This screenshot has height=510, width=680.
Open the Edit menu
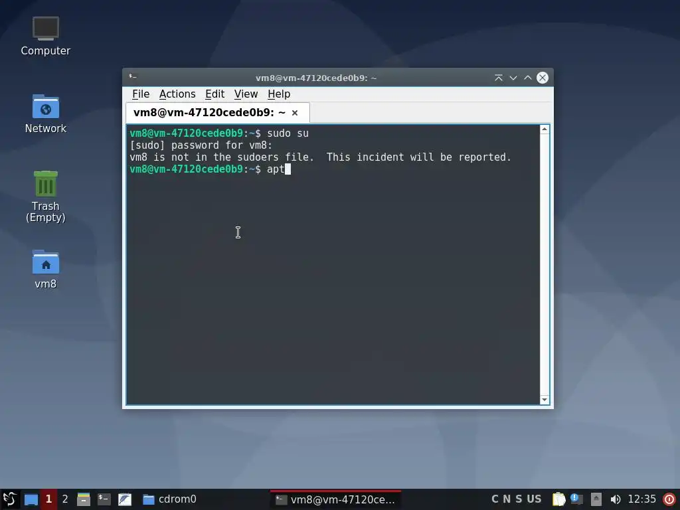[214, 94]
